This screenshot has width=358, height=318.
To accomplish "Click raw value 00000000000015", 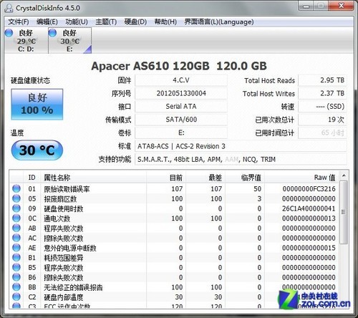I will [x=309, y=248].
